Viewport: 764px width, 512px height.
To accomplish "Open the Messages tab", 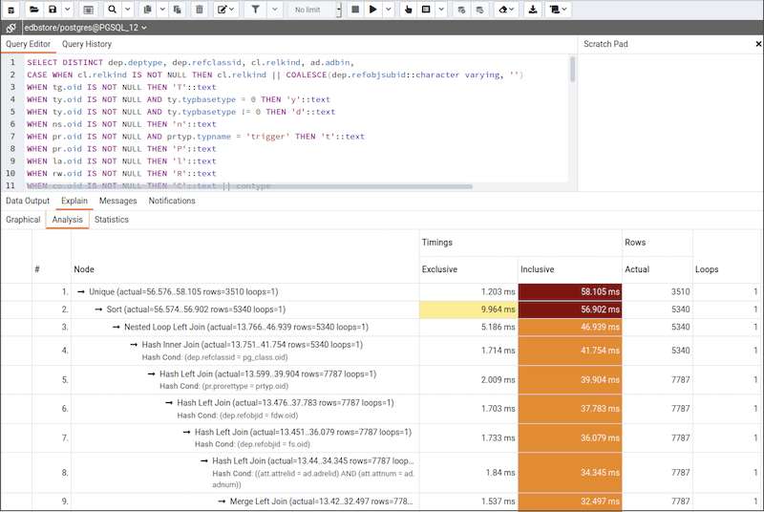I will pos(117,201).
